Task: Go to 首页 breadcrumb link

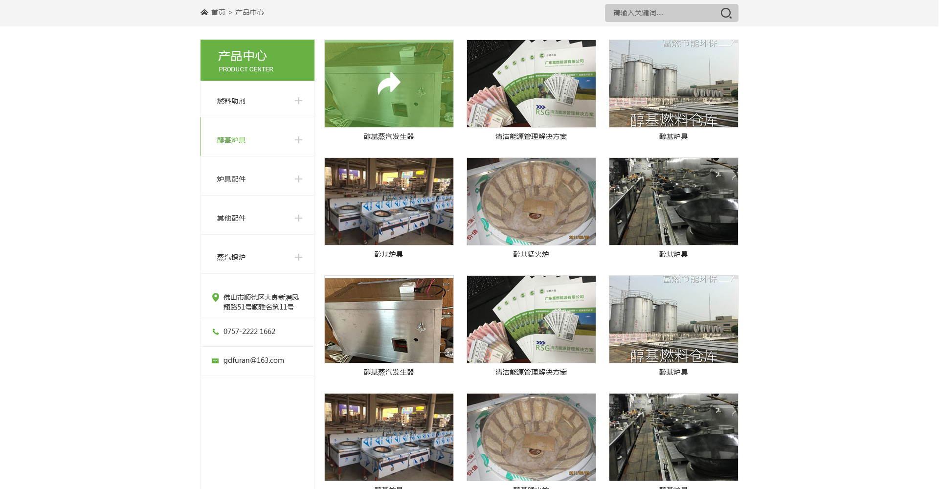Action: (218, 12)
